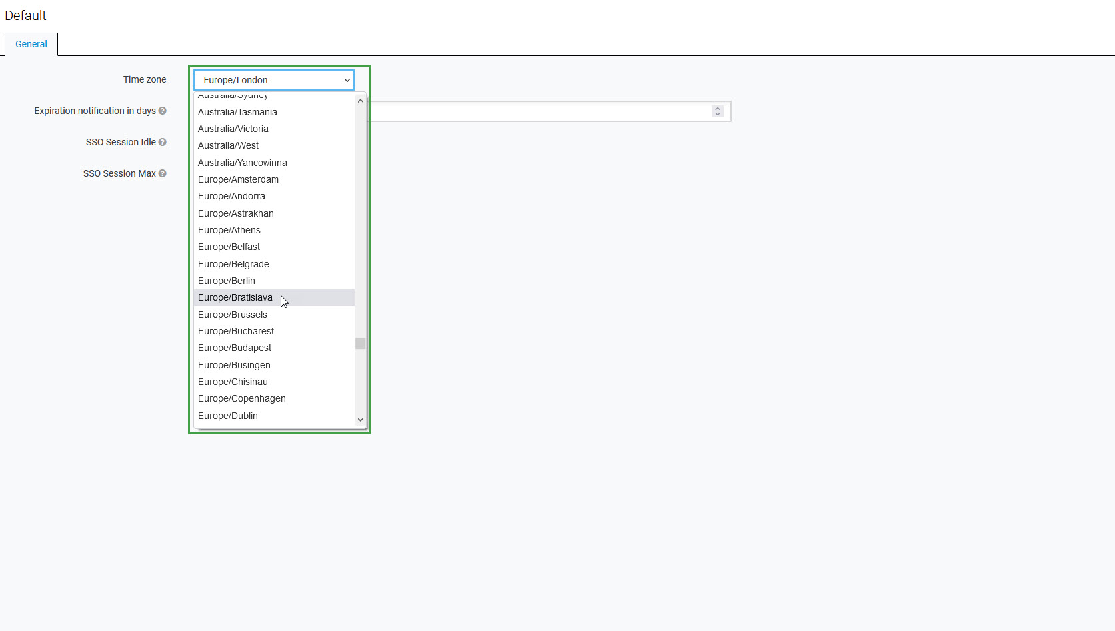The width and height of the screenshot is (1115, 631).
Task: Click help icon beside Expiration notification in days
Action: click(162, 111)
